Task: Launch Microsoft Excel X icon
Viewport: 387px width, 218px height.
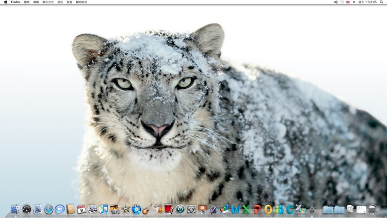Action: (246, 209)
